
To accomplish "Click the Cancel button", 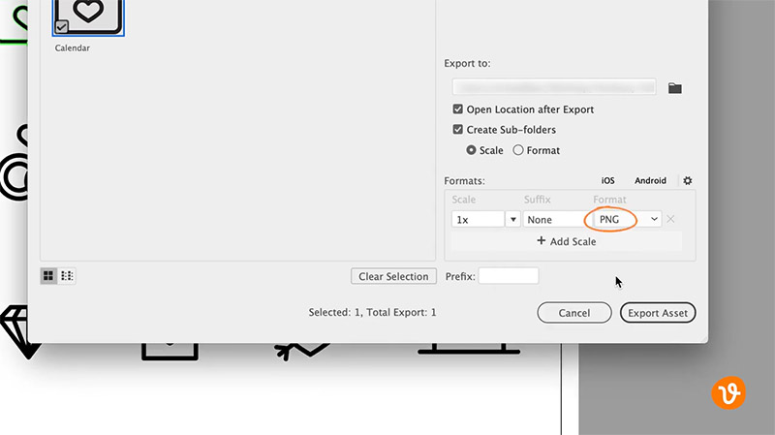I will coord(574,312).
